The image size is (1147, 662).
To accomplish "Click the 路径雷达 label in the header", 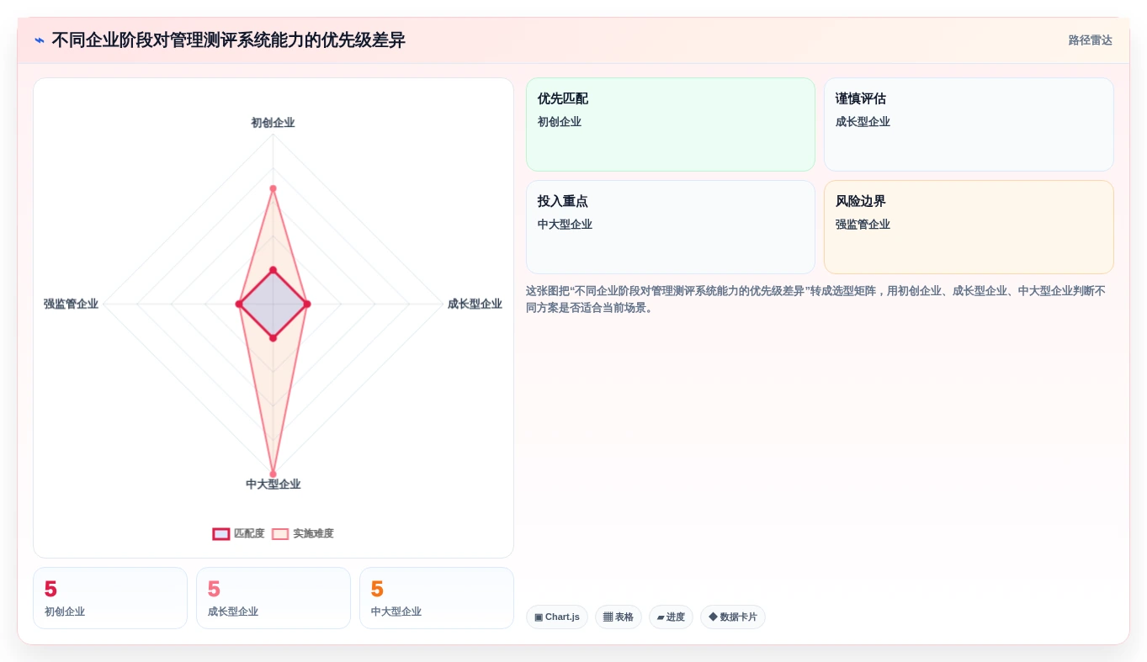I will 1090,40.
